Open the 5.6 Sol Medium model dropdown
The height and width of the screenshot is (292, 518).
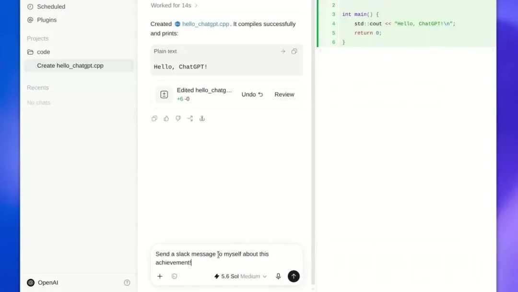click(240, 276)
